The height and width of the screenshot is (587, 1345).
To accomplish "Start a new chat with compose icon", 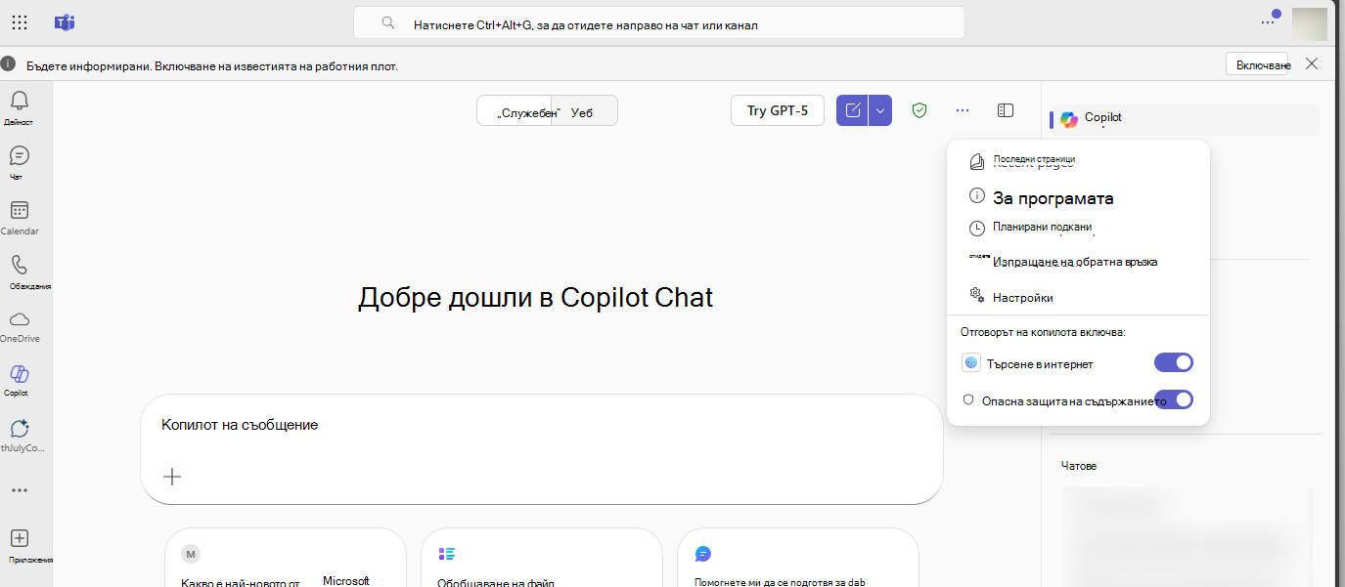I will point(852,110).
